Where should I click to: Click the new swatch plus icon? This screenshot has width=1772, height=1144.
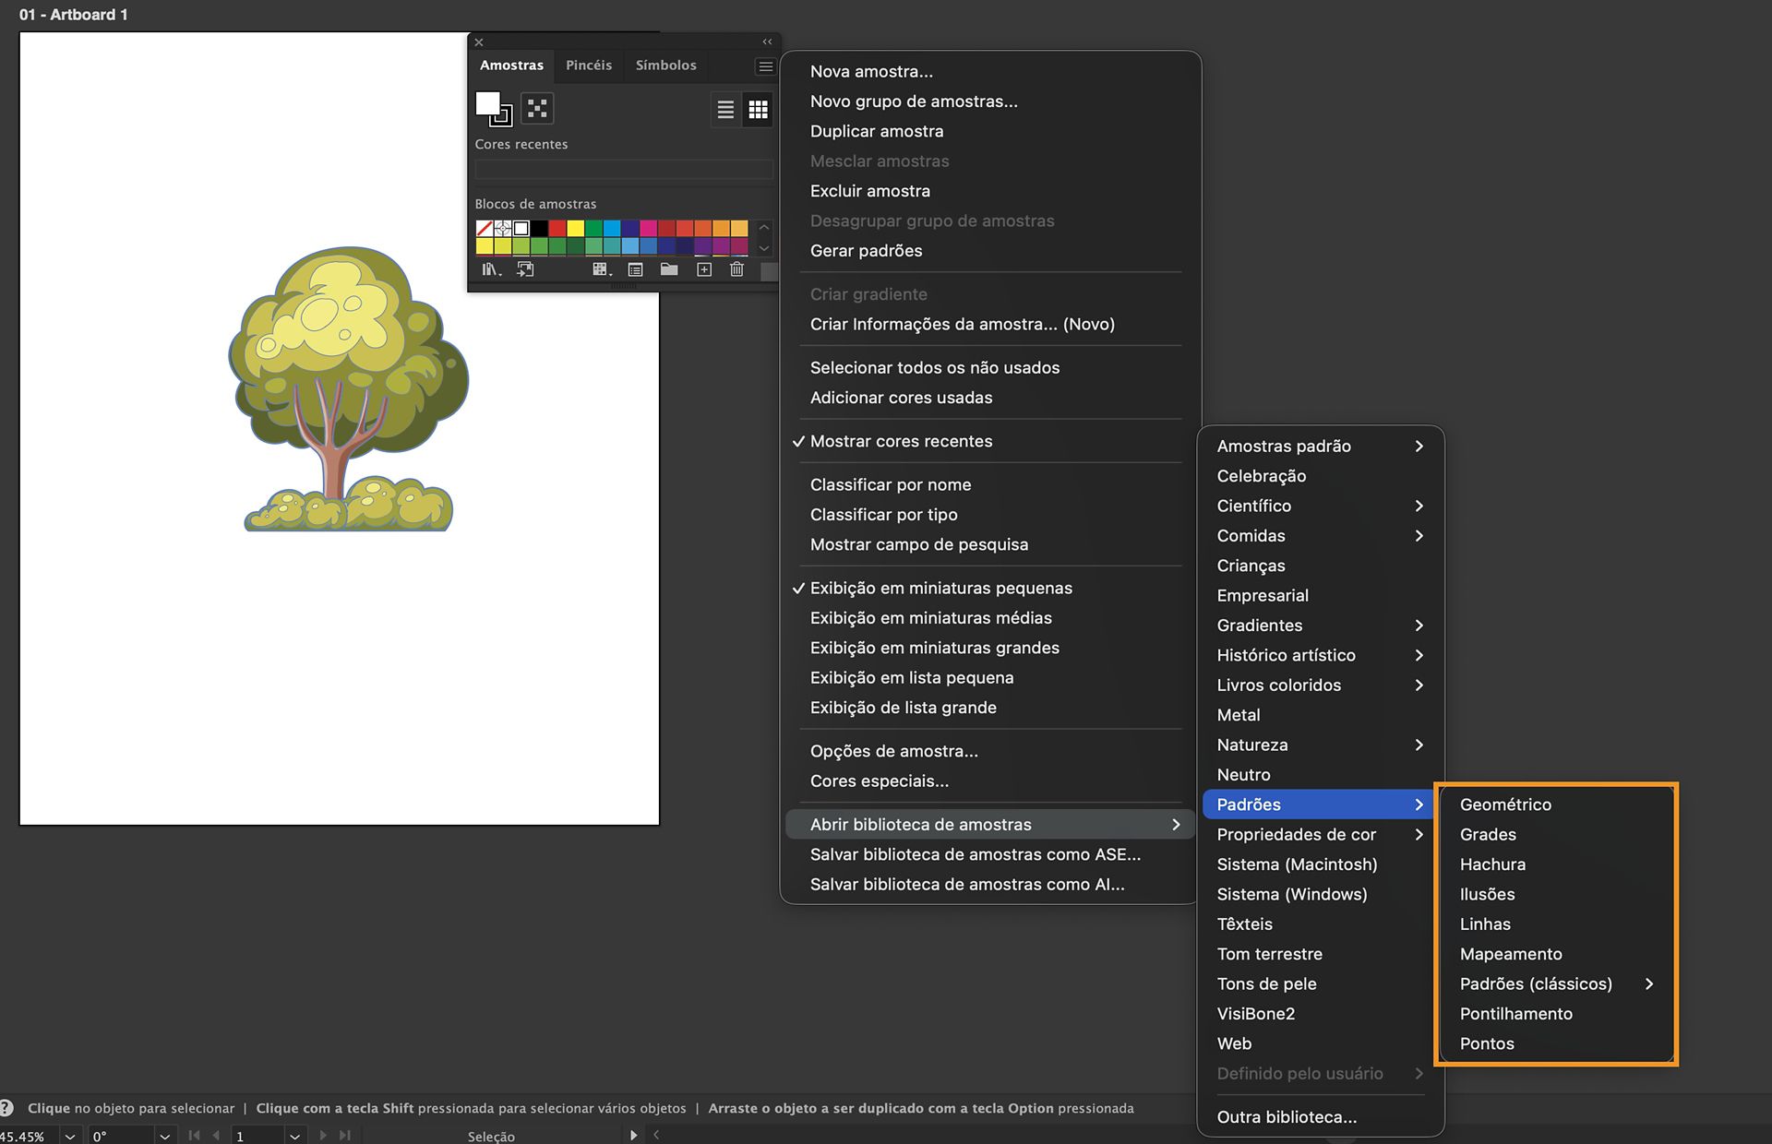click(704, 269)
